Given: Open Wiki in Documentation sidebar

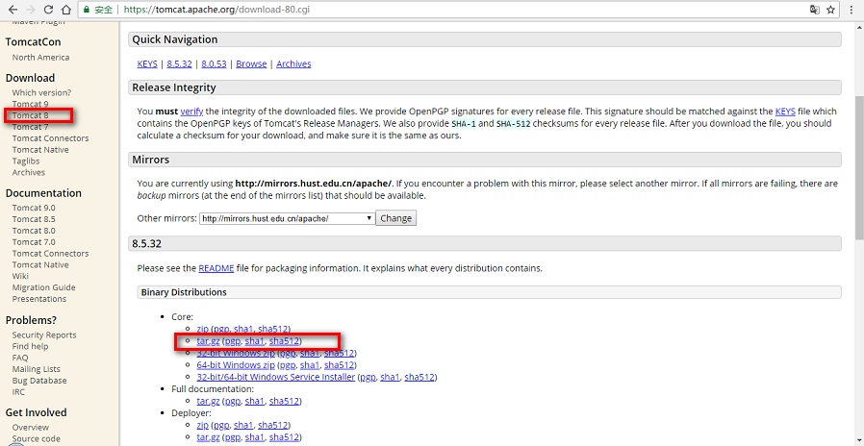Looking at the screenshot, I should point(20,277).
